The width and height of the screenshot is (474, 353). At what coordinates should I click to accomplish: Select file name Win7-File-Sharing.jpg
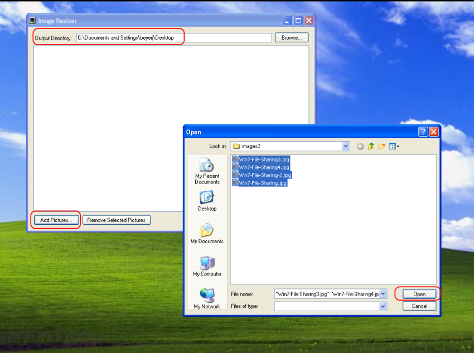[263, 183]
